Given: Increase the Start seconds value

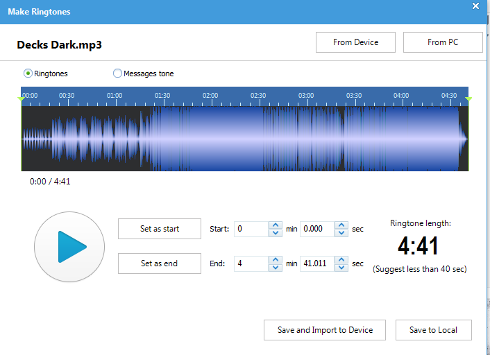Looking at the screenshot, I should pyautogui.click(x=341, y=225).
